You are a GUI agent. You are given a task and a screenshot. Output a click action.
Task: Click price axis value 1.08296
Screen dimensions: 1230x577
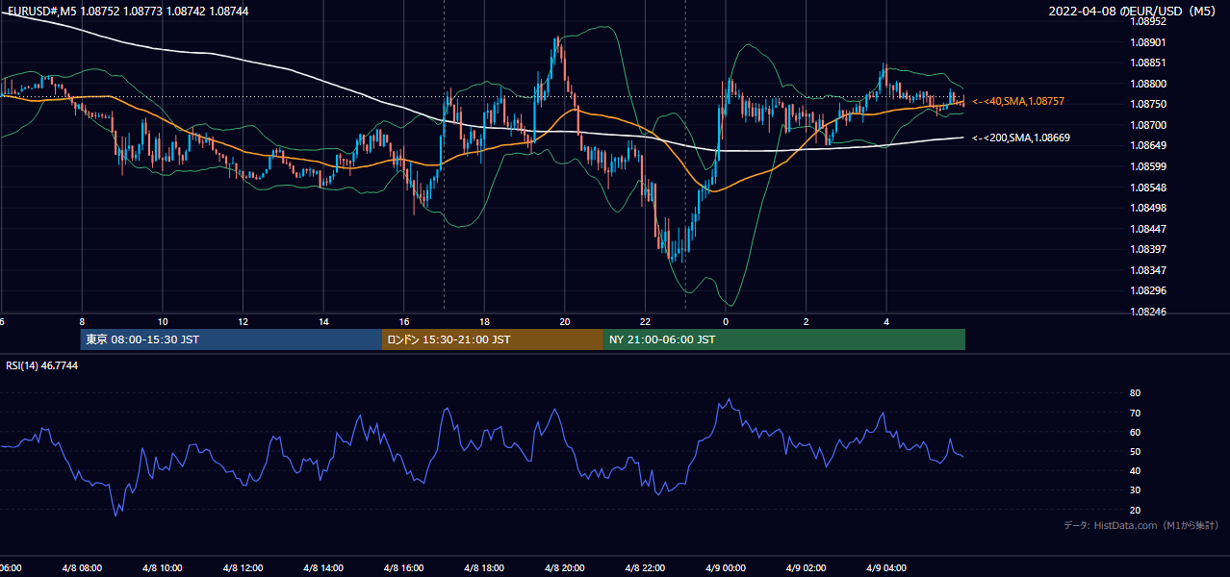point(1148,290)
